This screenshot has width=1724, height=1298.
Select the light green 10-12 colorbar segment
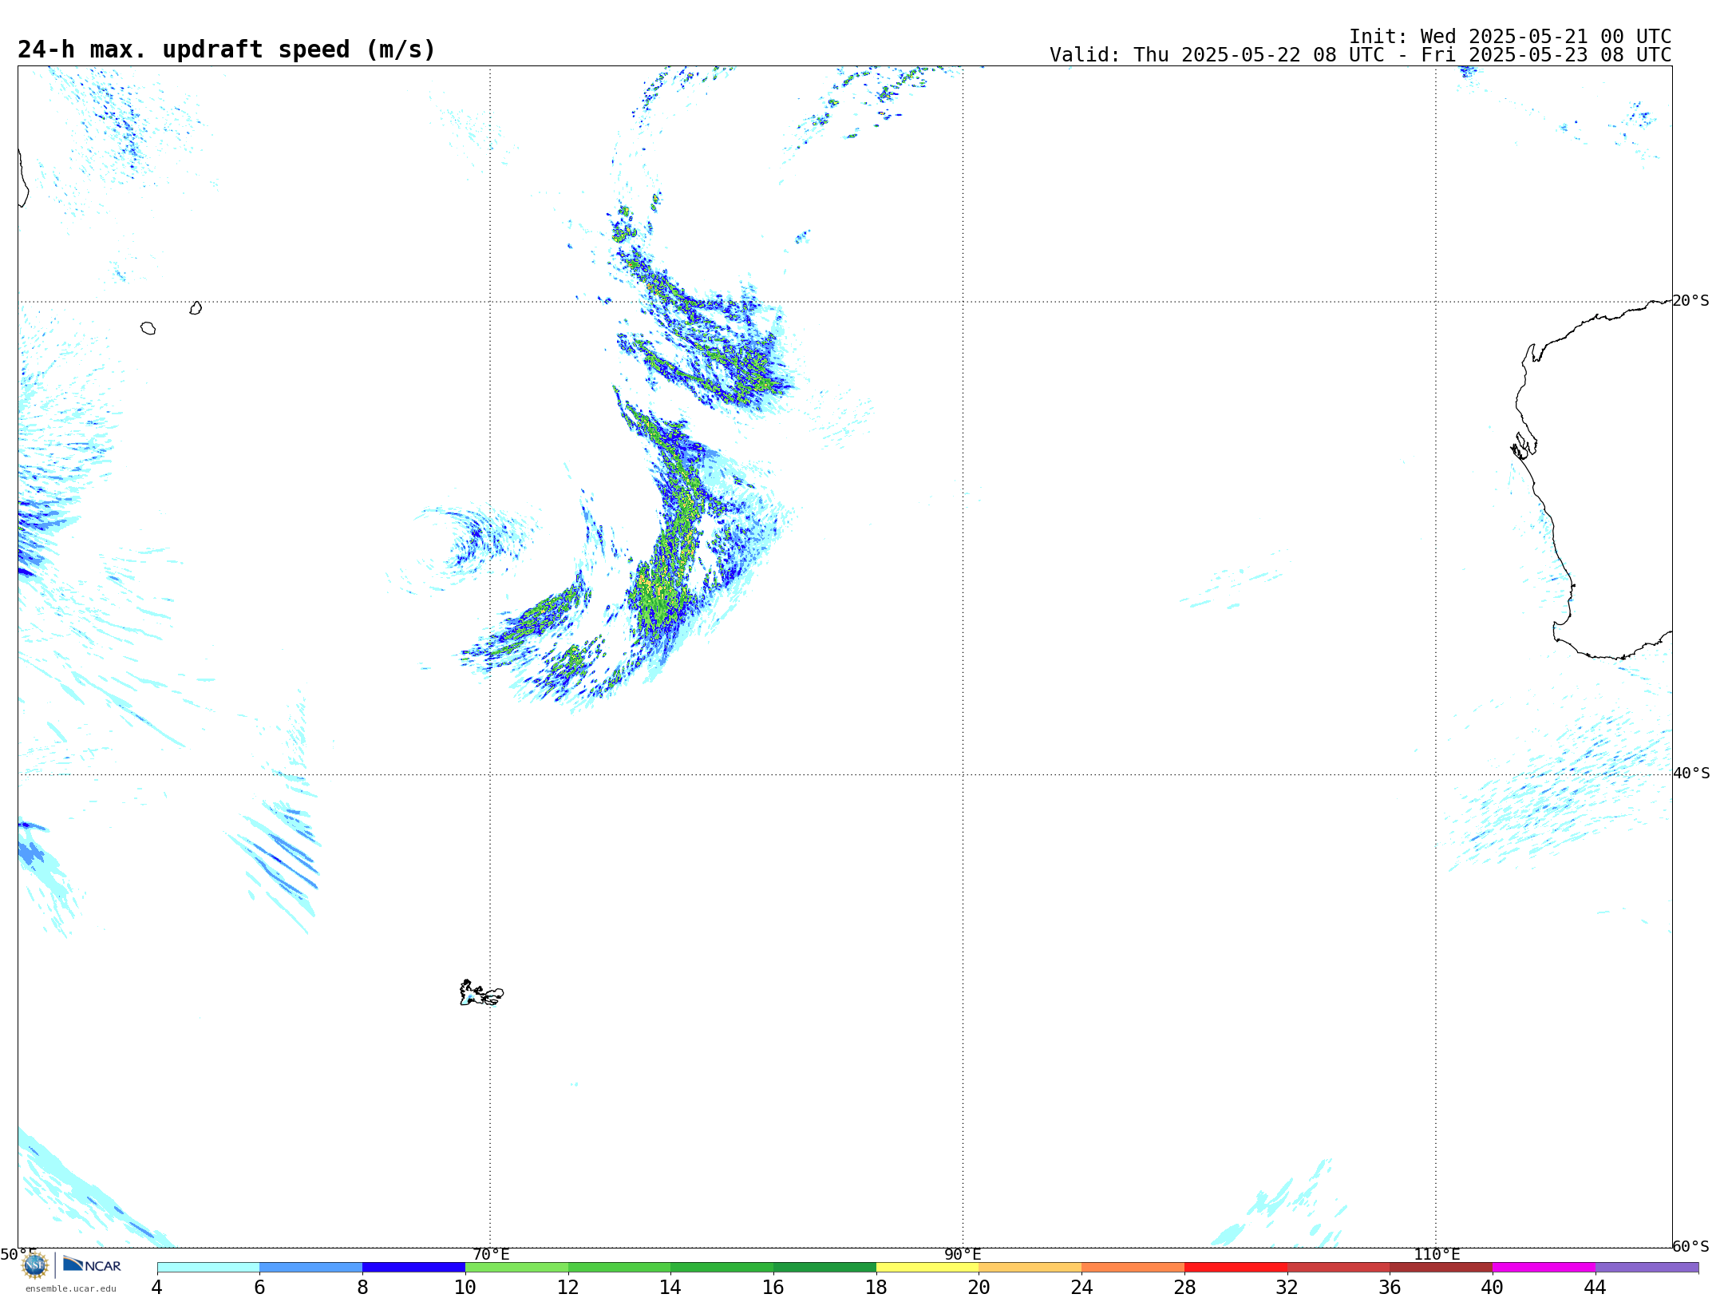(x=516, y=1268)
